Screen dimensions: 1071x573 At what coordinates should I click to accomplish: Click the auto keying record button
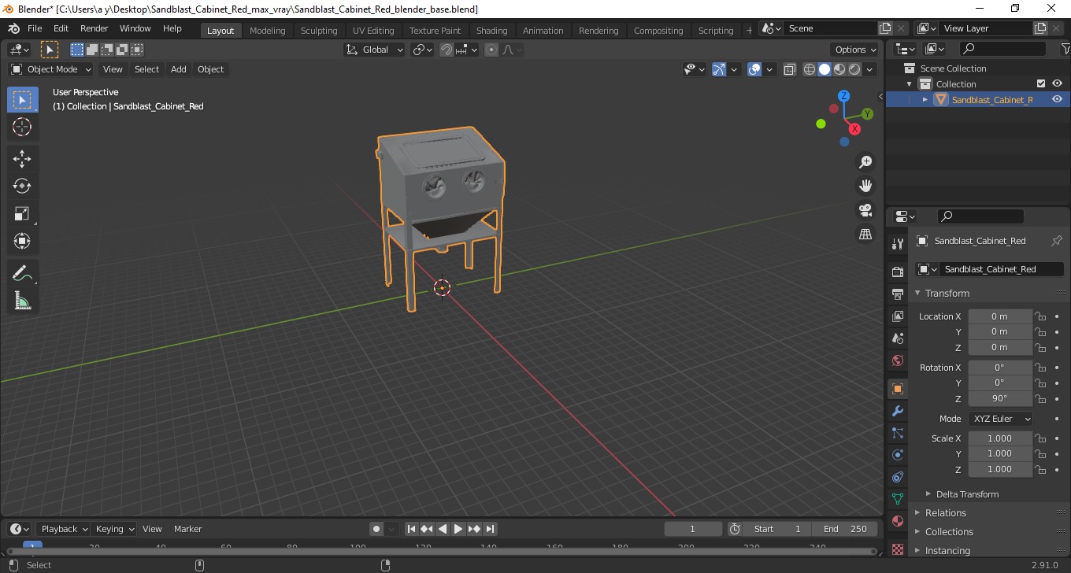tap(376, 529)
